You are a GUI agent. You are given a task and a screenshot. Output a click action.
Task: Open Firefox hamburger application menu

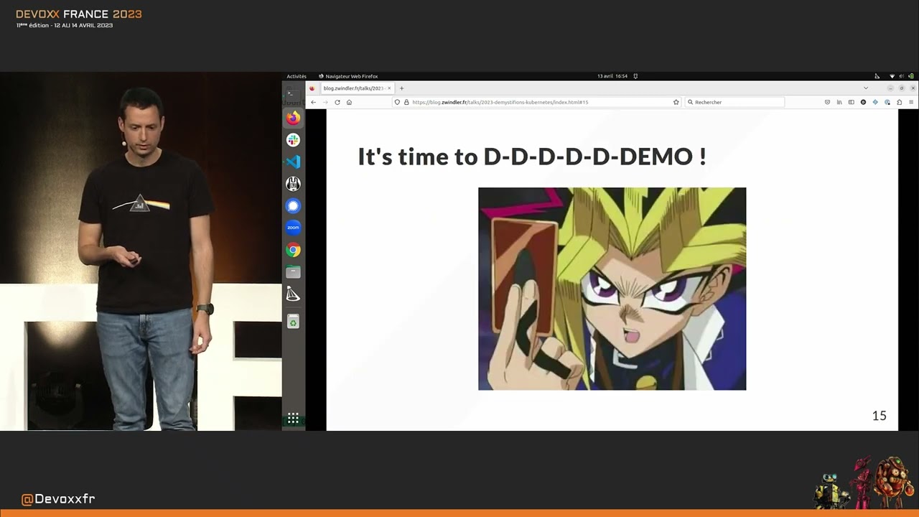point(911,102)
